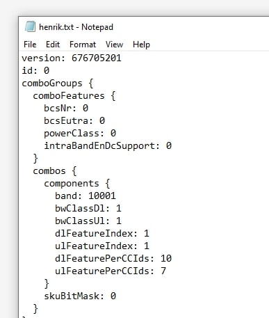The width and height of the screenshot is (269, 318).
Task: Click the dlFeaturePerCCIds: 10 line
Action: pyautogui.click(x=113, y=258)
